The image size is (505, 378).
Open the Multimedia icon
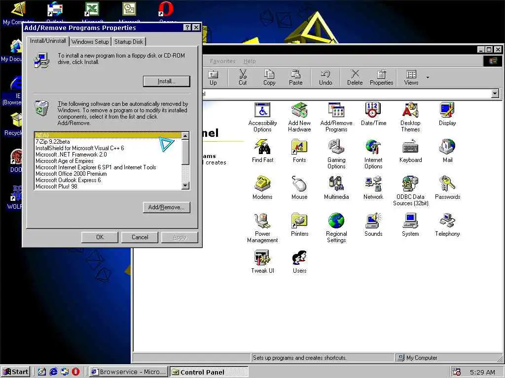click(336, 188)
